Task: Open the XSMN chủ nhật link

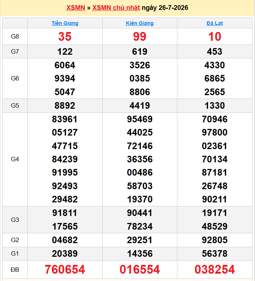Action: (116, 8)
